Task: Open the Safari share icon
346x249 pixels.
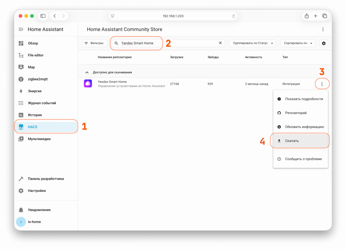Action: pos(306,16)
